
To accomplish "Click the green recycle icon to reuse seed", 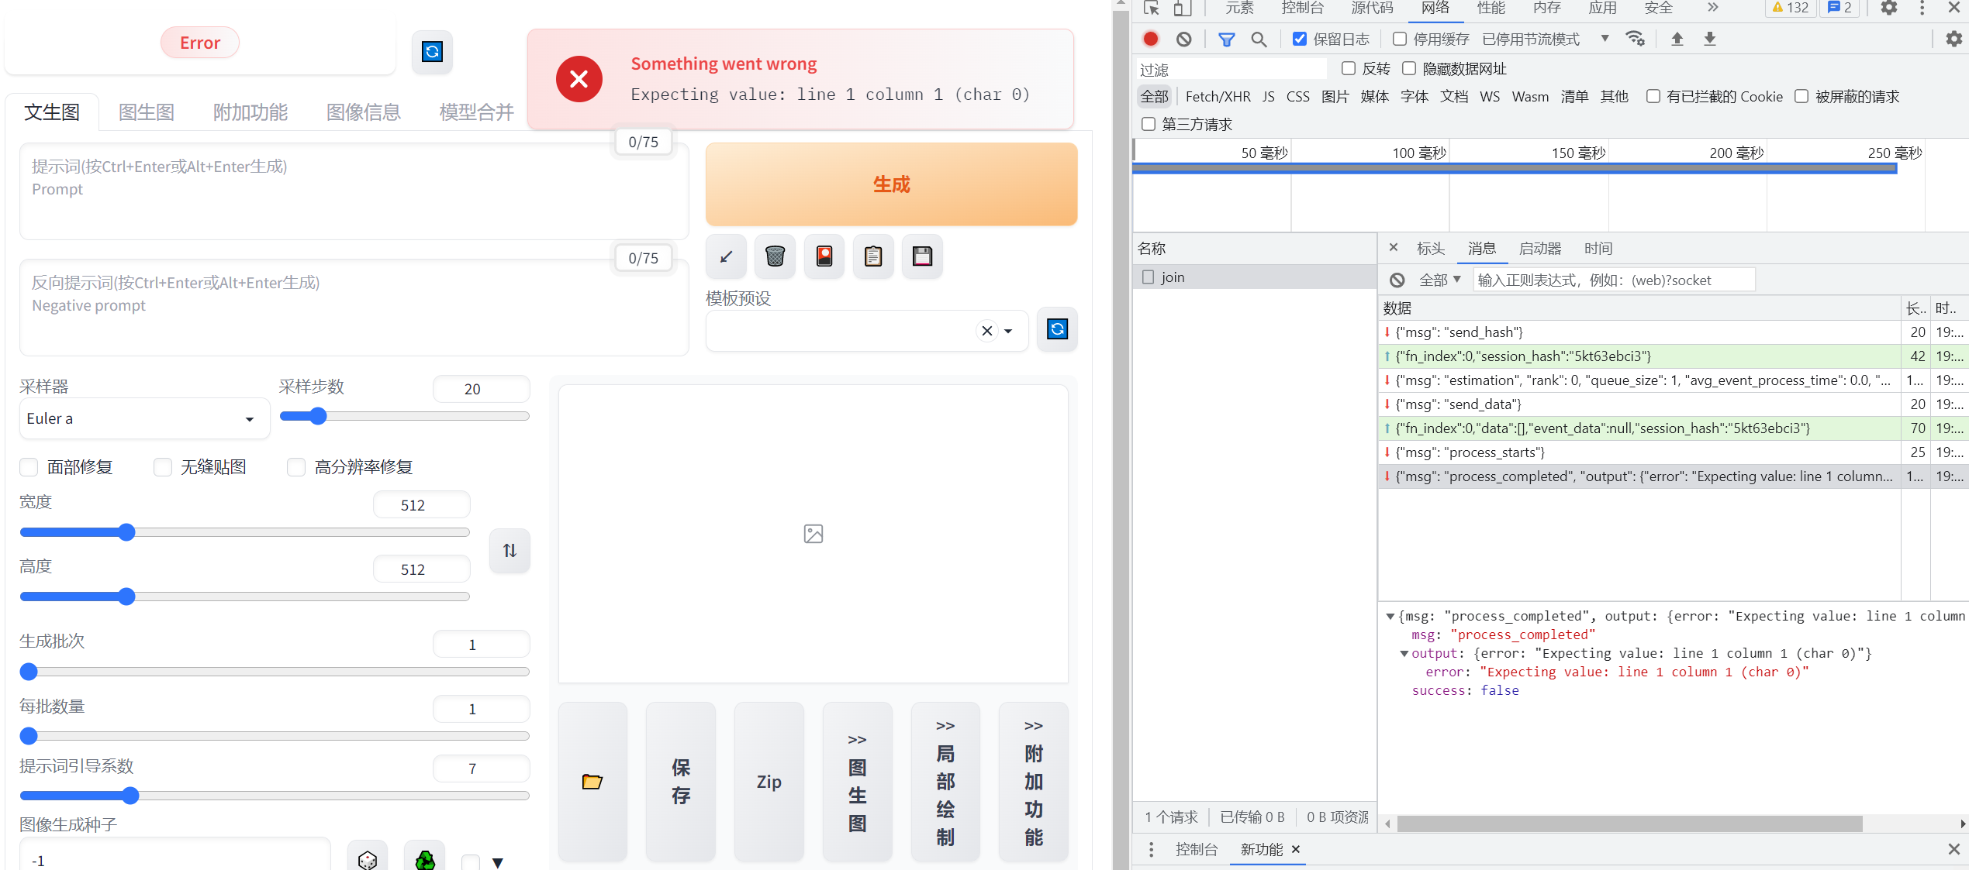I will 424,858.
